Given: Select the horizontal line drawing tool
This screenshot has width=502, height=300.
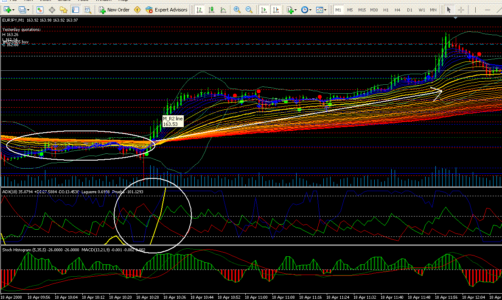Looking at the screenshot, I should [487, 10].
